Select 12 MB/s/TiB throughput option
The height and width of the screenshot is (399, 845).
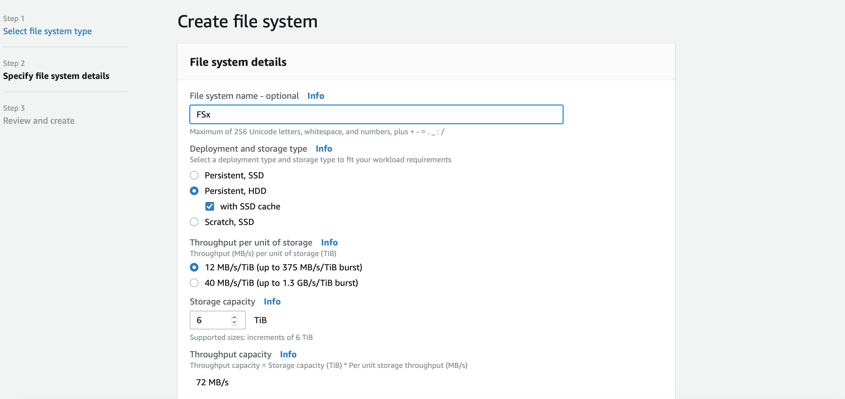pyautogui.click(x=194, y=267)
